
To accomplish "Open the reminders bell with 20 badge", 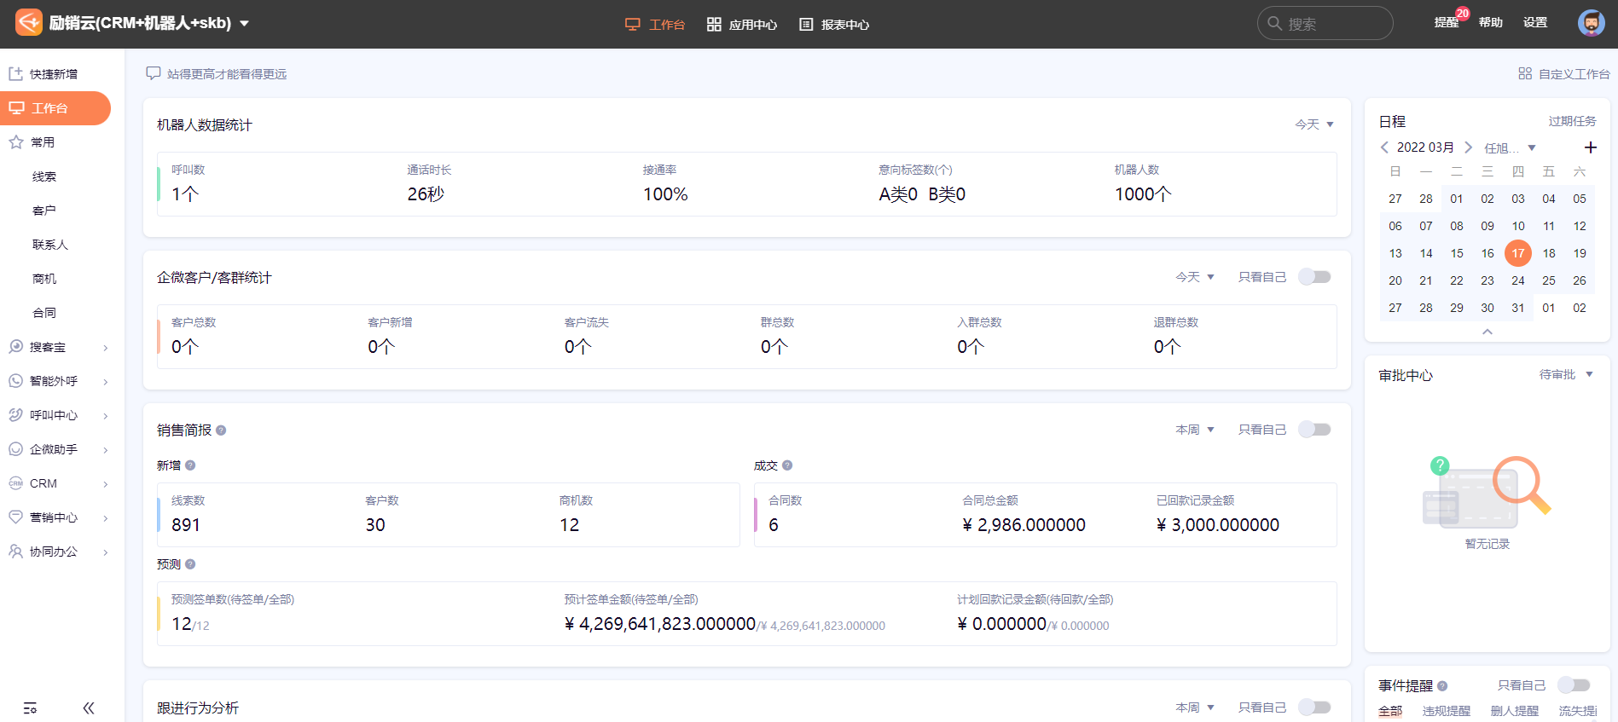I will pos(1447,23).
